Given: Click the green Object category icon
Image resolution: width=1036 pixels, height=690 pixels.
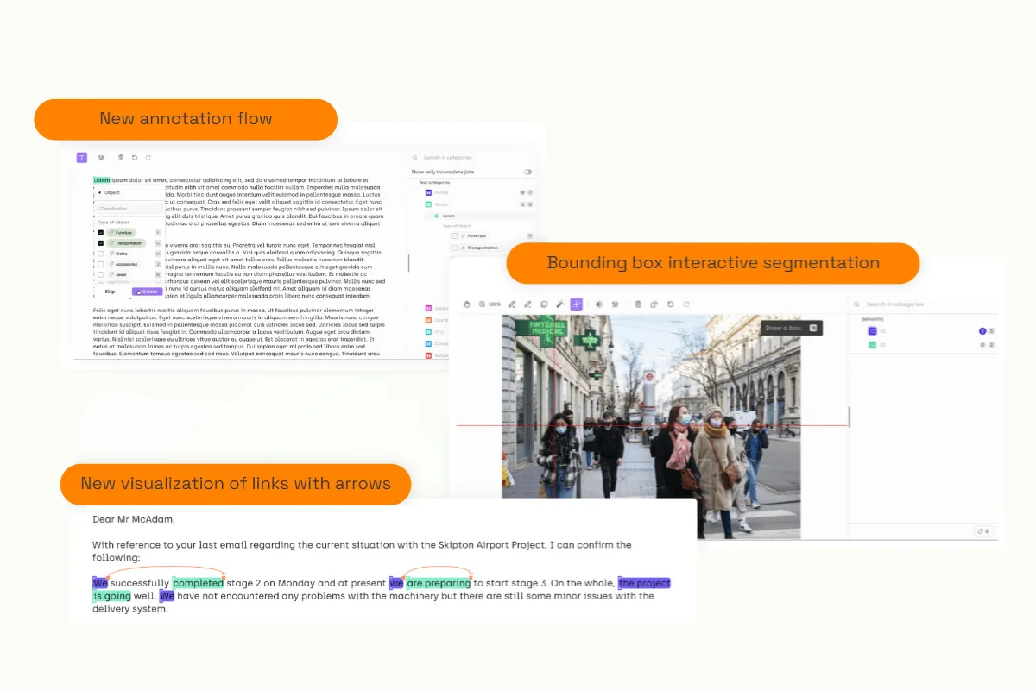Looking at the screenshot, I should (428, 204).
